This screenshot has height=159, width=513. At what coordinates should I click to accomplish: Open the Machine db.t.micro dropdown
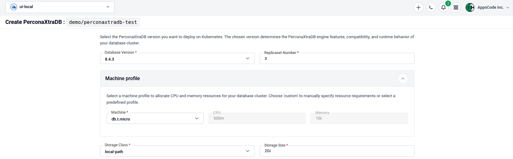click(x=155, y=118)
